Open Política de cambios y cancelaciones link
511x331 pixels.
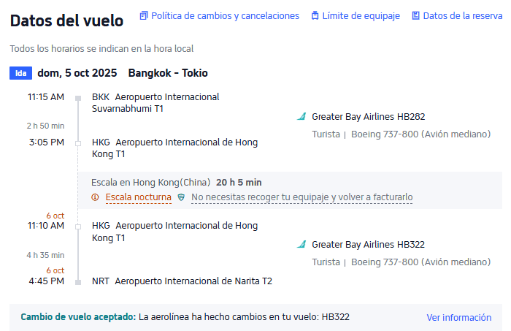click(225, 16)
